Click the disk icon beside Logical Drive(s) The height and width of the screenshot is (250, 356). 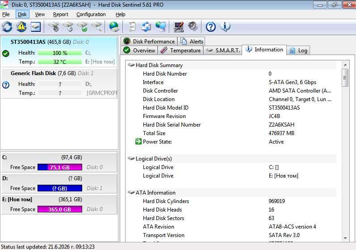click(131, 158)
